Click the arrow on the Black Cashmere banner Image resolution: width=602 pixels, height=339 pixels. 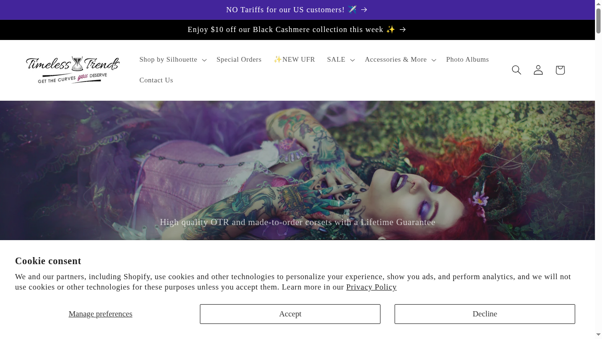402,29
